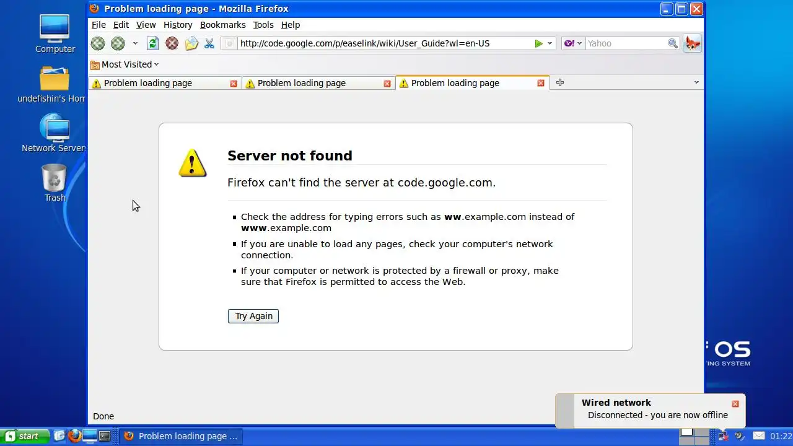Image resolution: width=793 pixels, height=446 pixels.
Task: Open the History menu
Action: coord(178,25)
